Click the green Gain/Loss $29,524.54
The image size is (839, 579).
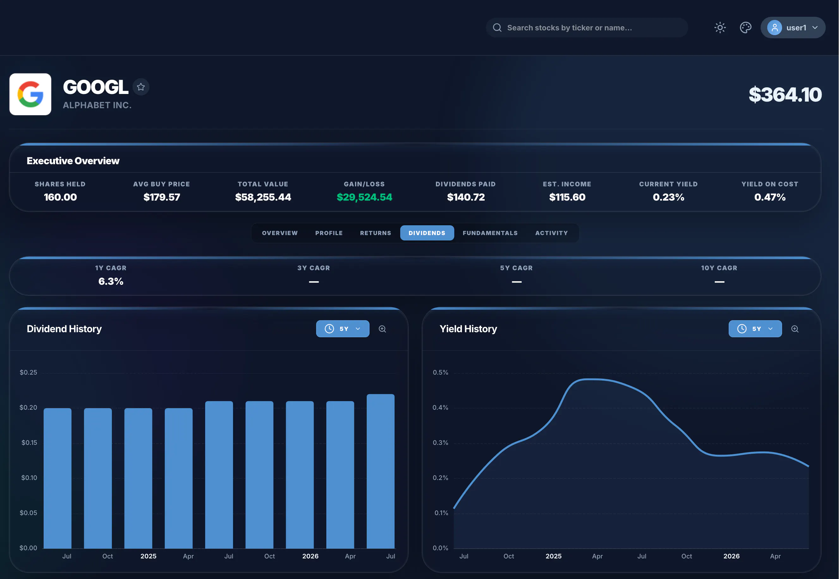pos(364,197)
